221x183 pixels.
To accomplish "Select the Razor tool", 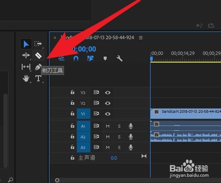I will pyautogui.click(x=38, y=55).
